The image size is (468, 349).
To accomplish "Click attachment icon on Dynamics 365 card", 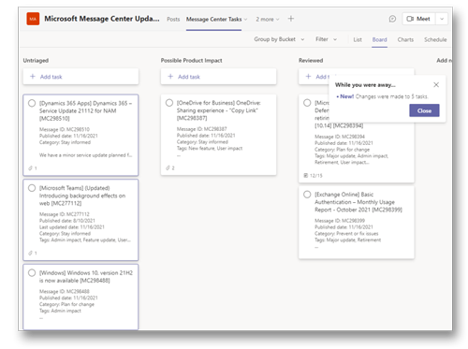I will (x=31, y=168).
